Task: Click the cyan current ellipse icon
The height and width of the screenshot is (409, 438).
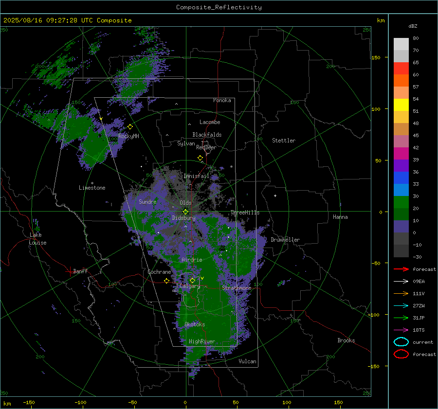Action: coord(401,342)
